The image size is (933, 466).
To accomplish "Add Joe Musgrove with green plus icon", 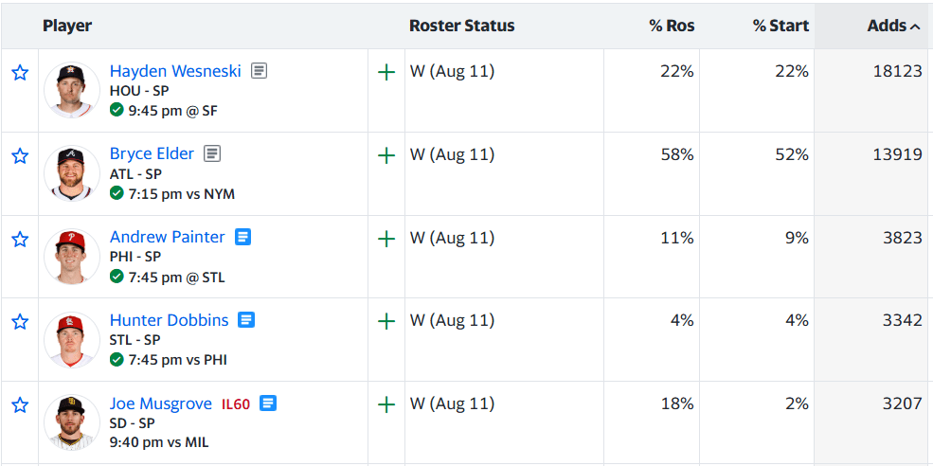I will click(386, 405).
